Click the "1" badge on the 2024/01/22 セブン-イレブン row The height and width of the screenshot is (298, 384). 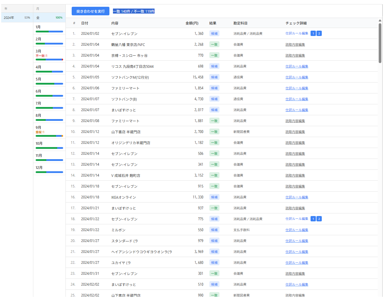[313, 219]
